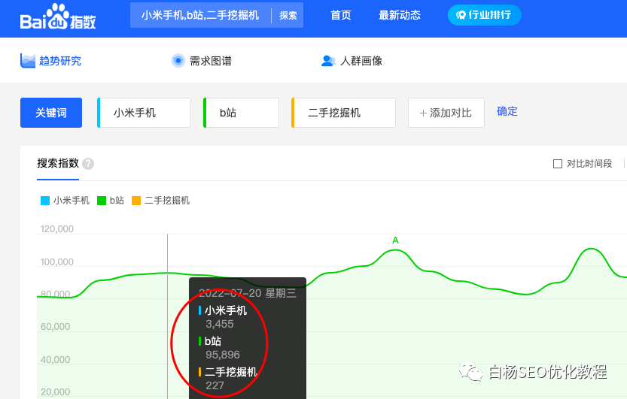Open 最新动态 in the top navigation

click(x=400, y=15)
